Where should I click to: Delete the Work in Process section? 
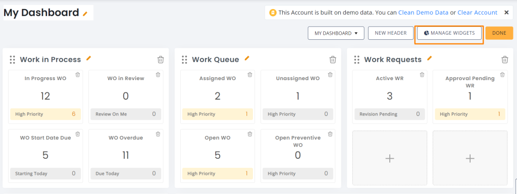tap(161, 59)
